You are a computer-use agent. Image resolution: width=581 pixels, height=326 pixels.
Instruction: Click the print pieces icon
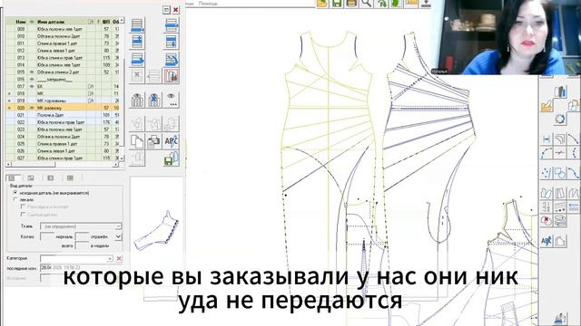coord(154,141)
